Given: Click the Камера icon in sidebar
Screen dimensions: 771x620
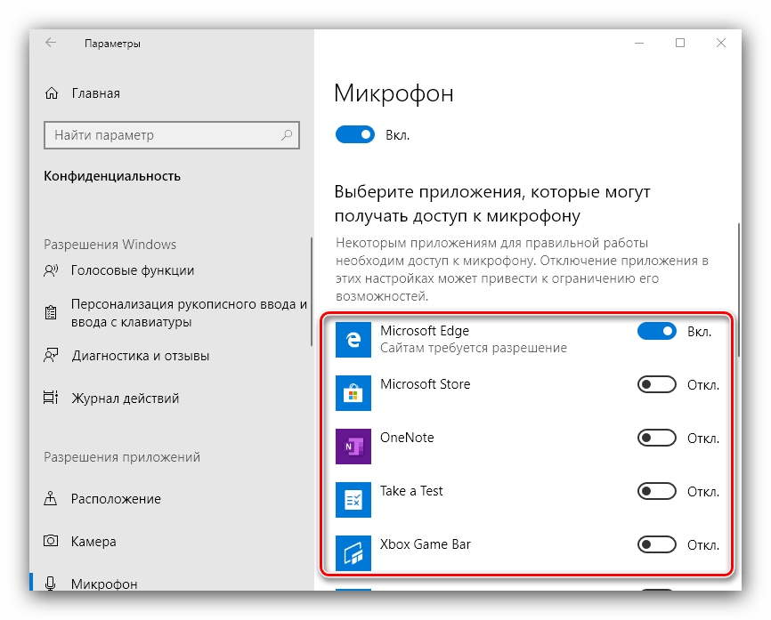Looking at the screenshot, I should (x=51, y=541).
